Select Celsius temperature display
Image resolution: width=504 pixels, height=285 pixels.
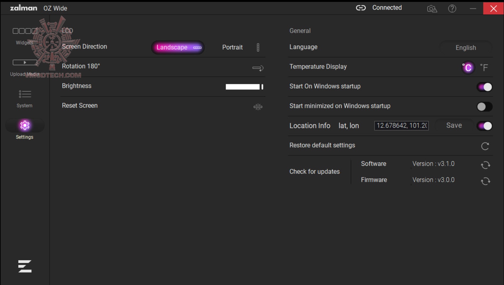(468, 67)
